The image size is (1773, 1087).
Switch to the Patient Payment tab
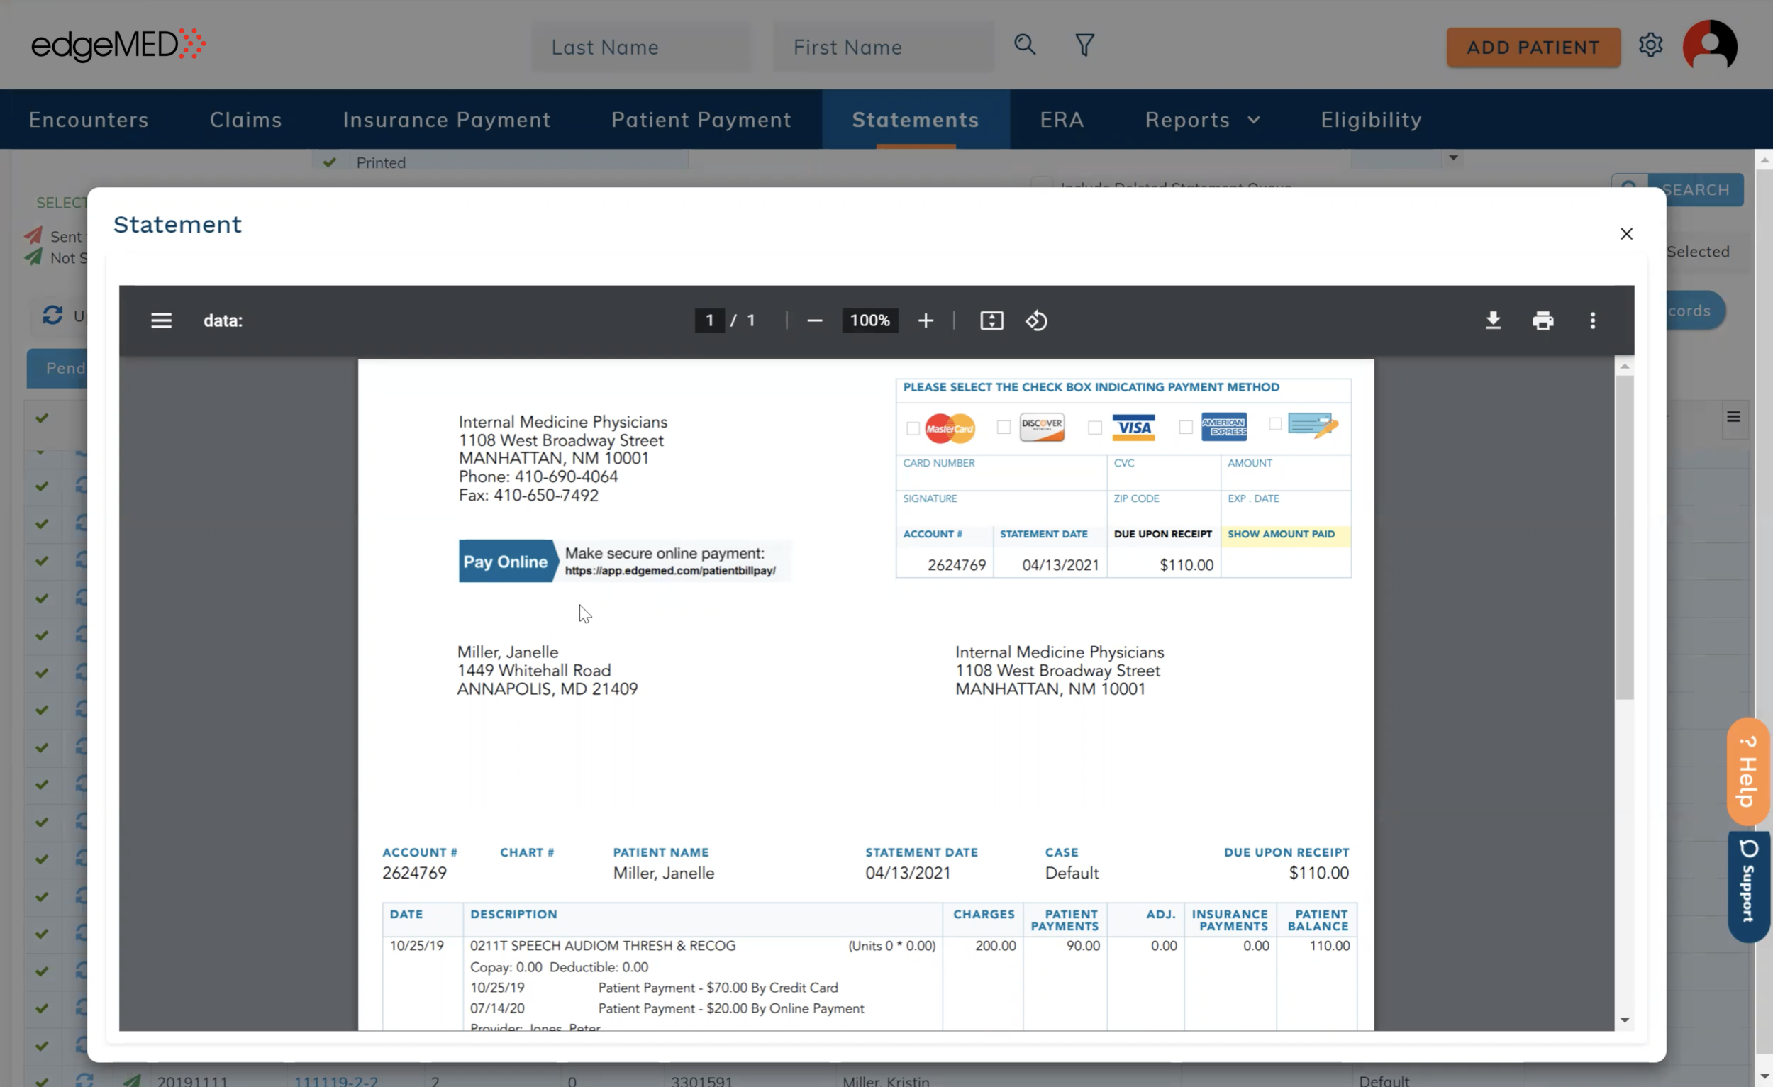pyautogui.click(x=701, y=119)
